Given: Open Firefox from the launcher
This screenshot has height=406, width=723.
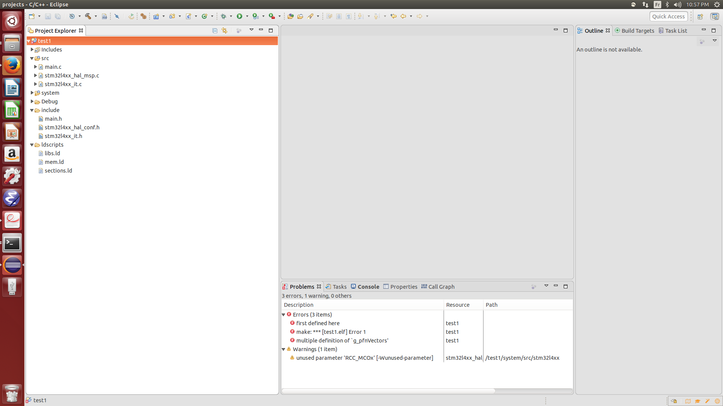Looking at the screenshot, I should [x=12, y=66].
